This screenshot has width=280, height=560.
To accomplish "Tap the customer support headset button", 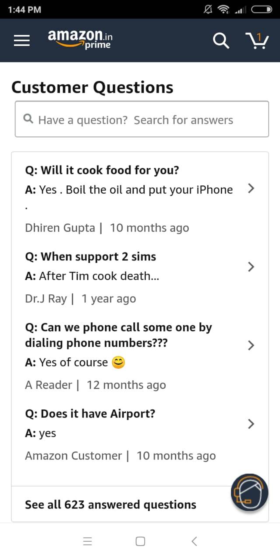I will [x=249, y=492].
